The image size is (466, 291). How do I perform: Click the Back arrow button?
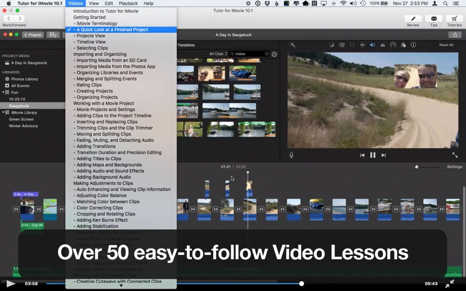[x=9, y=19]
